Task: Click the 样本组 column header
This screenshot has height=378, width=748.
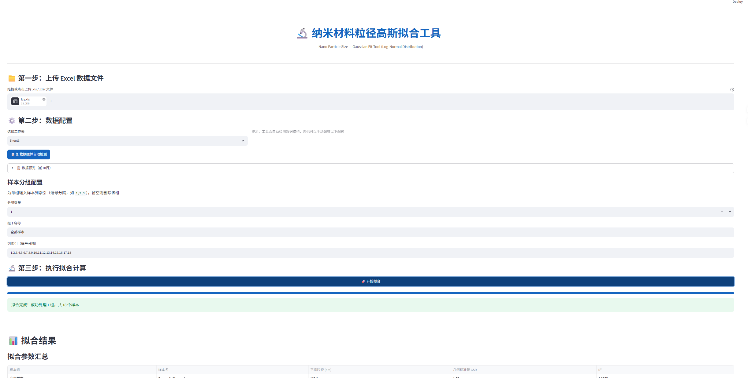Action: pyautogui.click(x=82, y=370)
